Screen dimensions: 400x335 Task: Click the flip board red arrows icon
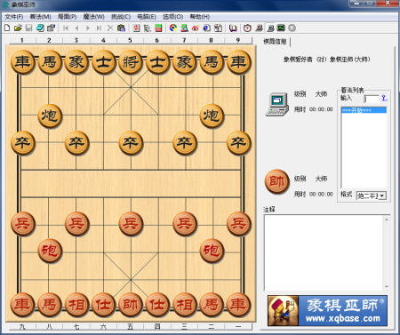tap(137, 28)
